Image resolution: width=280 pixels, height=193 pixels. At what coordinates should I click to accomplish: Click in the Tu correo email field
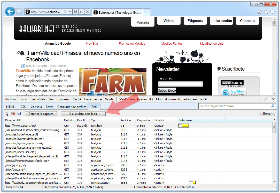[180, 84]
